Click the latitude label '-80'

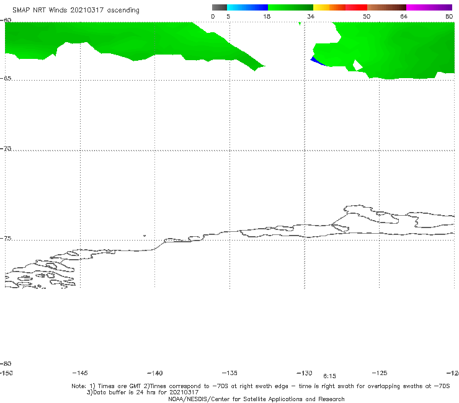click(x=6, y=363)
